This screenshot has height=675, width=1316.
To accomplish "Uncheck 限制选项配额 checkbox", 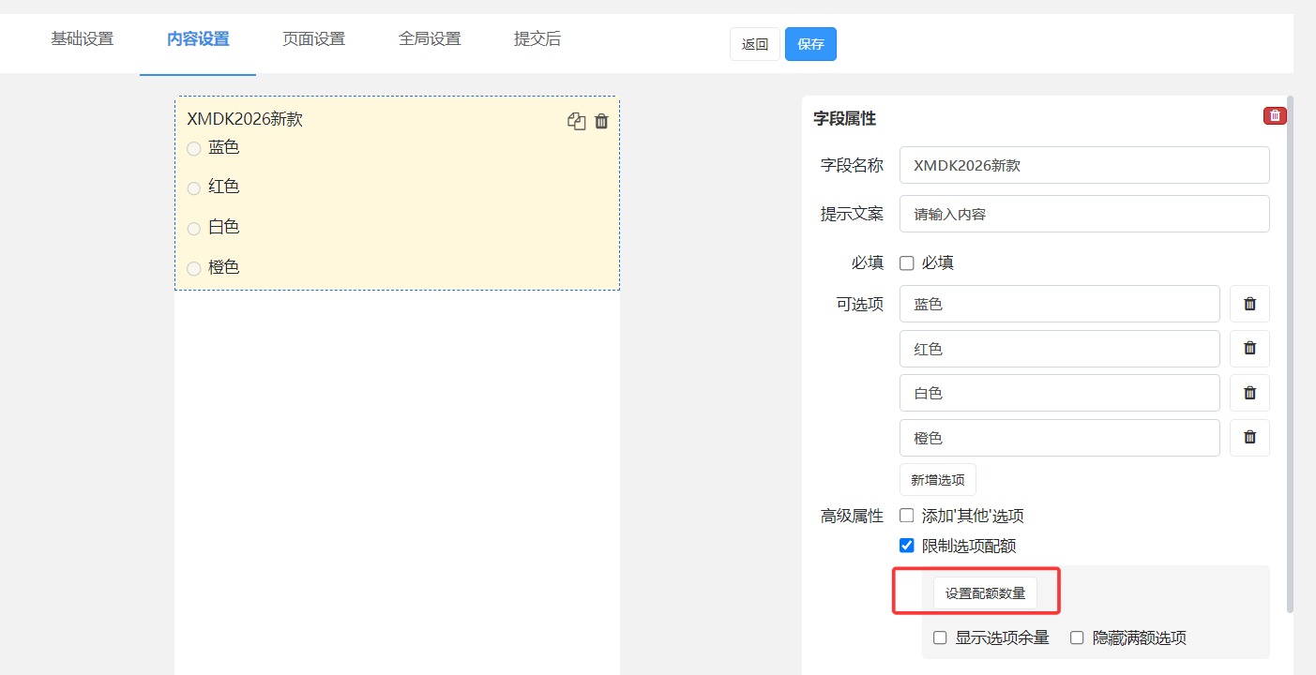I will click(x=907, y=546).
